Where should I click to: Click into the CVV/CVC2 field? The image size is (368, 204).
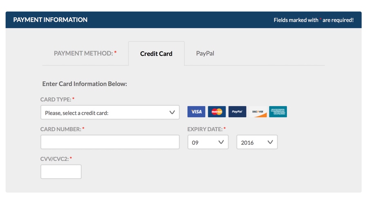coord(61,172)
